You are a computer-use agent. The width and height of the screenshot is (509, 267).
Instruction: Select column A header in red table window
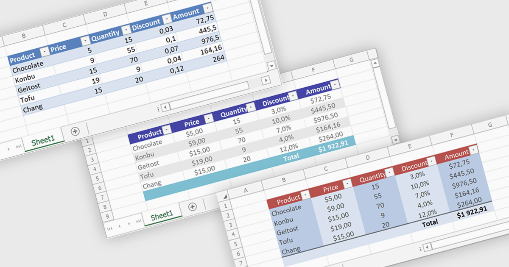click(245, 190)
